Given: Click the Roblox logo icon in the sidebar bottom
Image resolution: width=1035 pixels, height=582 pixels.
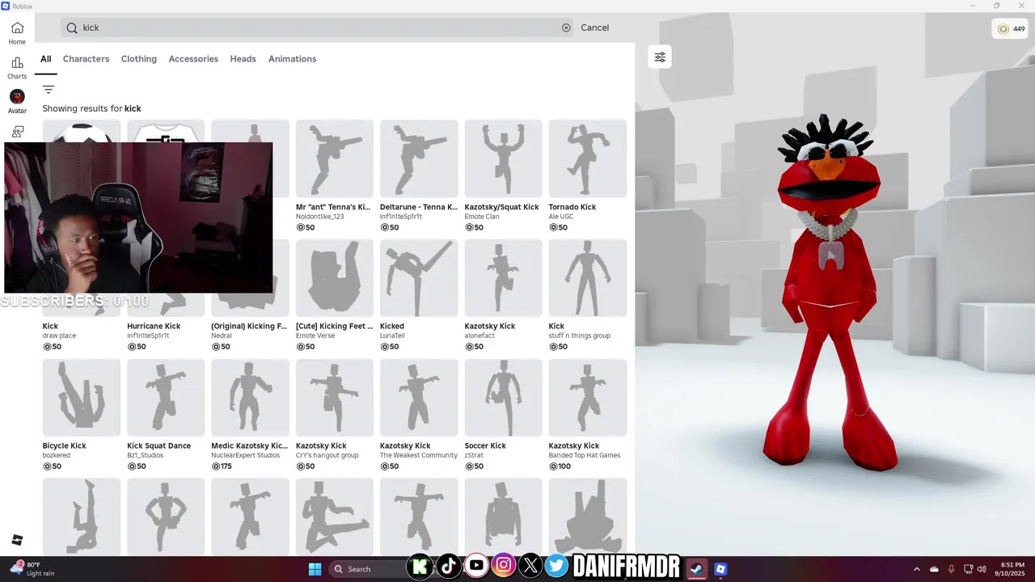Looking at the screenshot, I should (17, 540).
